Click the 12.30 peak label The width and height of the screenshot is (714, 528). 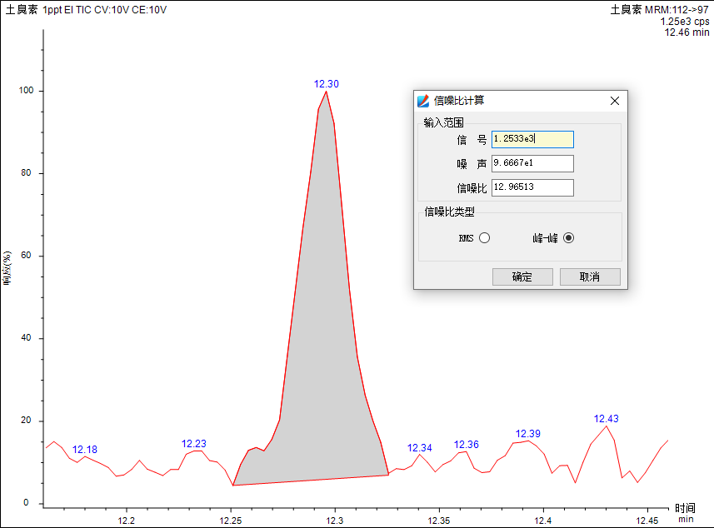(x=326, y=84)
